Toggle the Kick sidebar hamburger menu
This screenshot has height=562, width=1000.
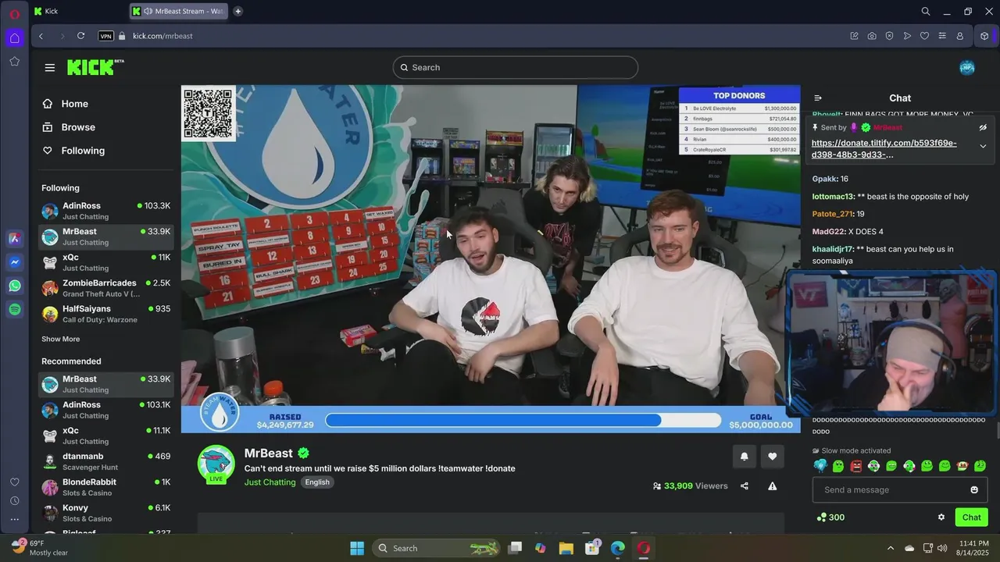50,67
